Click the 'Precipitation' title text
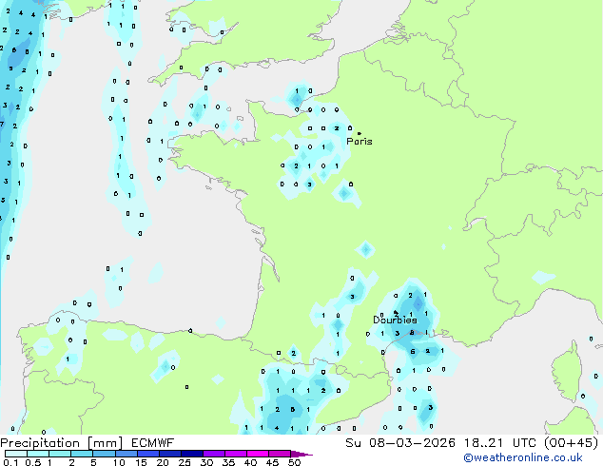Image resolution: width=603 pixels, height=466 pixels. coord(40,443)
